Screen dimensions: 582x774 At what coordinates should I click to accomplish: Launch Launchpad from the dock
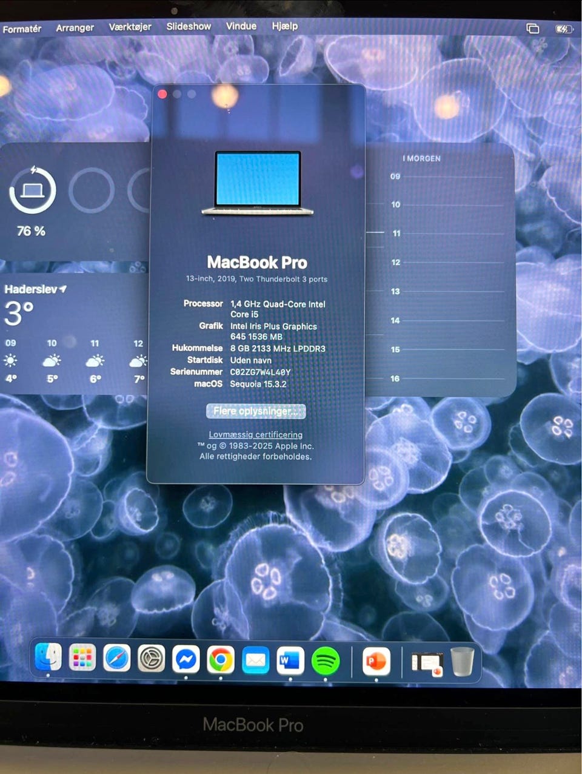point(82,658)
